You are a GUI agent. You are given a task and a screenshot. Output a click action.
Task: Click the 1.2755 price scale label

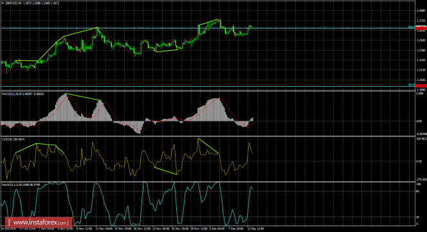421,21
